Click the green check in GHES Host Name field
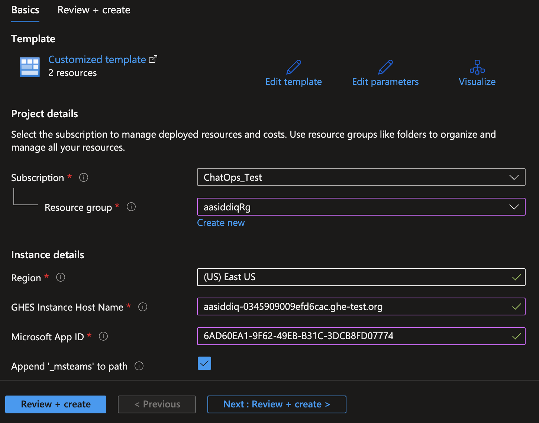This screenshot has width=539, height=423. (517, 306)
